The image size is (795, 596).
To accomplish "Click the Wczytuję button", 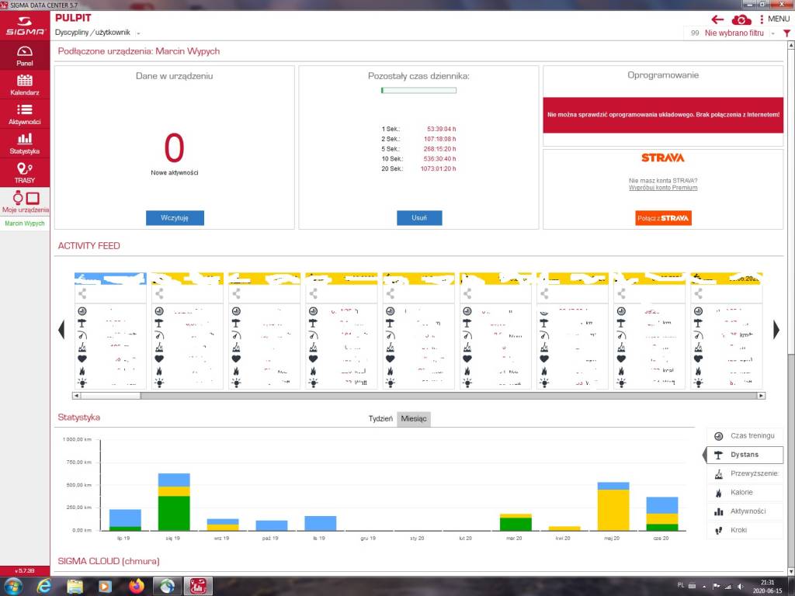I will pyautogui.click(x=175, y=218).
